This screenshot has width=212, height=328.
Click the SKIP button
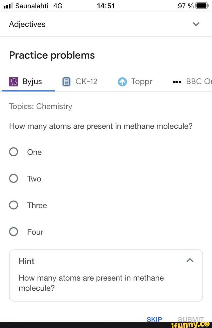154,319
